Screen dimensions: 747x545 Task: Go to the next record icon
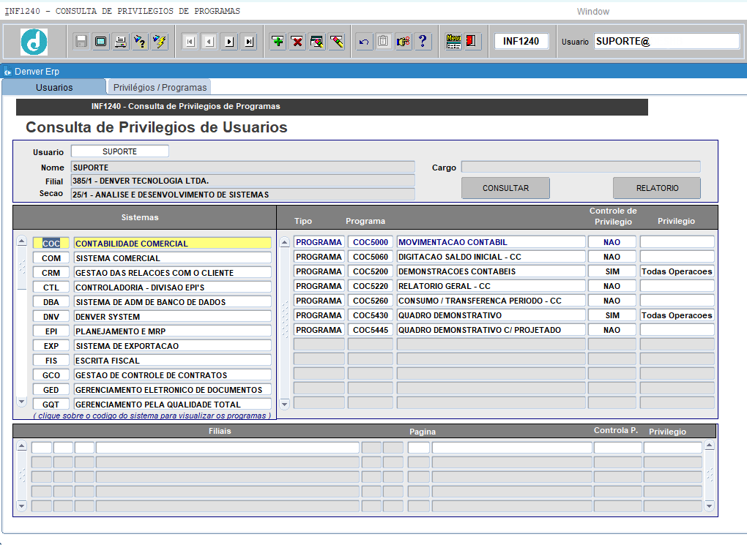coord(229,42)
